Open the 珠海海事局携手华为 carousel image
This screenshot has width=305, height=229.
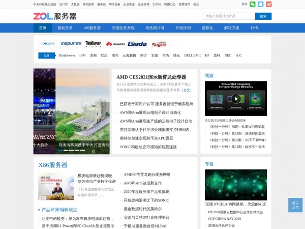coord(82,111)
